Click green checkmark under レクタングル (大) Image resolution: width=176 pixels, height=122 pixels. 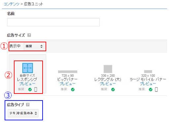tap(113, 90)
